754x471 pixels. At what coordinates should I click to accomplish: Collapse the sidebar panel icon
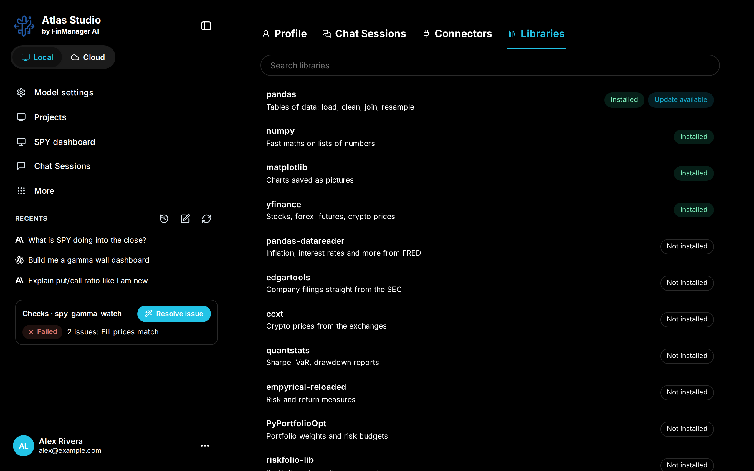206,26
